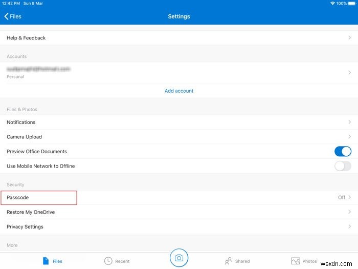Image resolution: width=358 pixels, height=269 pixels.
Task: Switch to the Shared tab label
Action: click(242, 261)
